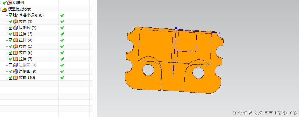The image size is (299, 117).
Task: Click the 模型历史记录 folder icon
Action: 5,9
